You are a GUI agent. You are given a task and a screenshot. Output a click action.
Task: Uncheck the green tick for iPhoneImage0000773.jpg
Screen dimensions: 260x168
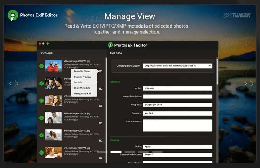[x=42, y=66]
